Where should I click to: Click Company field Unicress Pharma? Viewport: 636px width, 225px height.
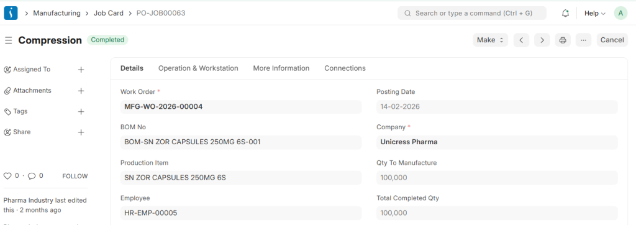(497, 142)
